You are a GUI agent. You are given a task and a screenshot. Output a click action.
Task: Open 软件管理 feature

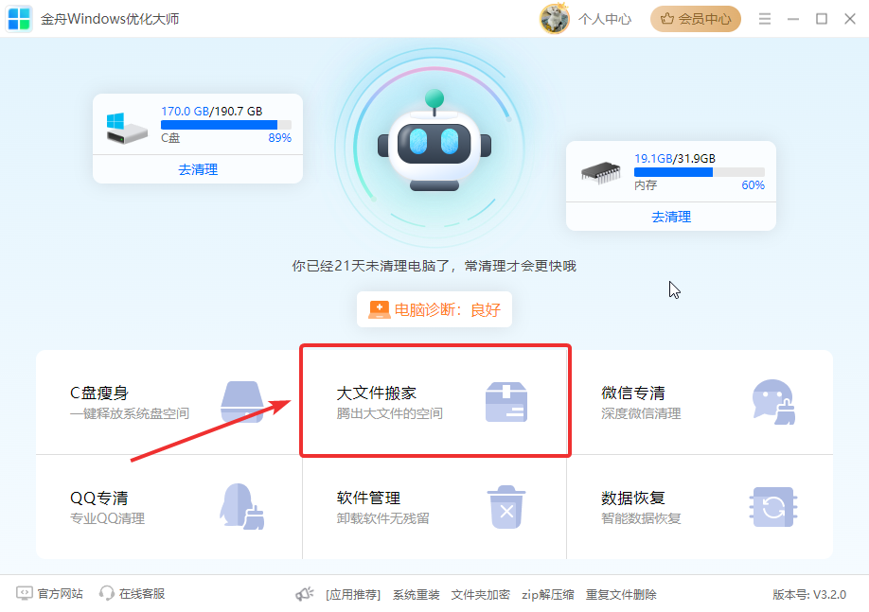tap(434, 507)
